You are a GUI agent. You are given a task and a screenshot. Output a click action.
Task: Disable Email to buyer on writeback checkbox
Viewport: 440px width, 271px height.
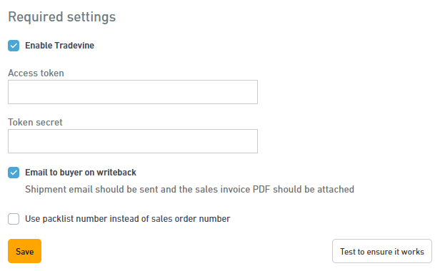pyautogui.click(x=14, y=173)
